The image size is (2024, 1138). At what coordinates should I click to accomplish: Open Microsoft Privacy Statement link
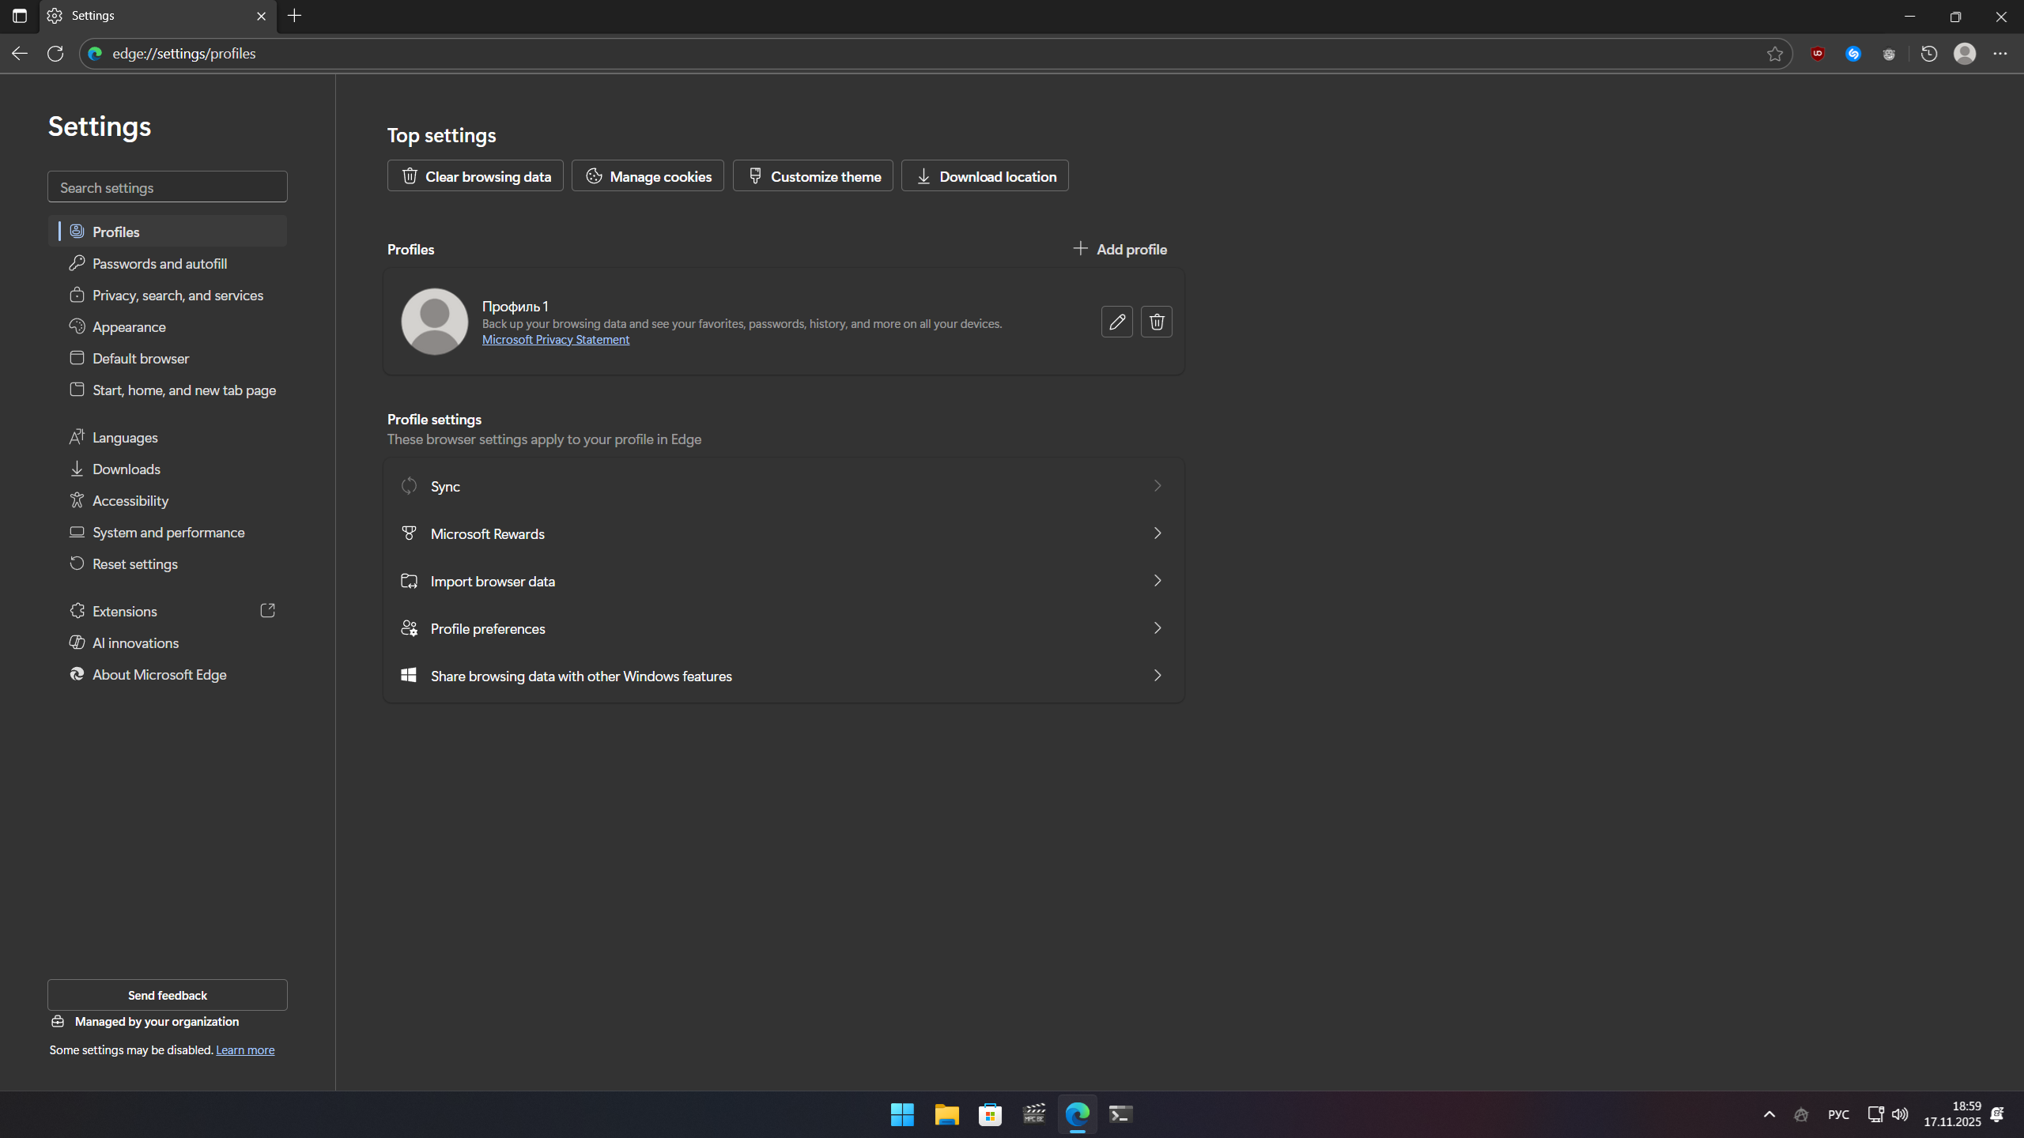(x=556, y=340)
